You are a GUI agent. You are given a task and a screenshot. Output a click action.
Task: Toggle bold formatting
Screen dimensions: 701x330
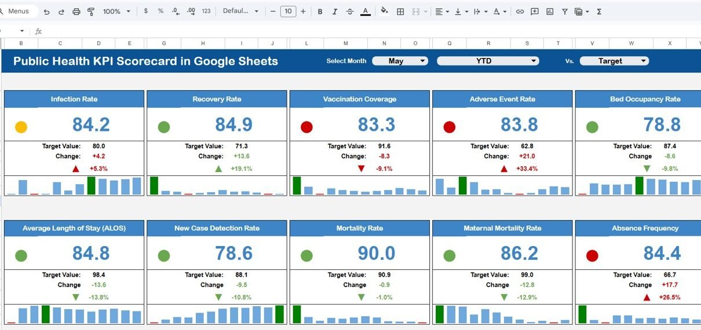click(320, 12)
